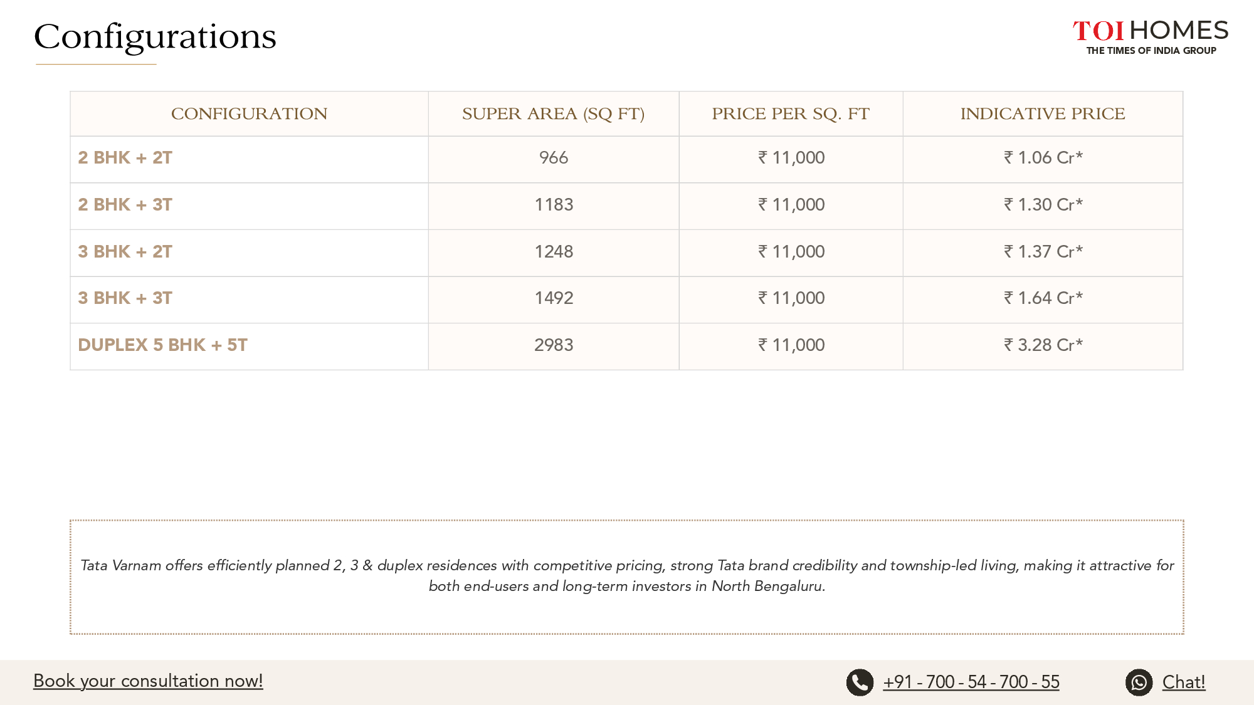Click the DUPLEX 5 BHK + 5T label
Screen dimensions: 1254x705
(162, 345)
